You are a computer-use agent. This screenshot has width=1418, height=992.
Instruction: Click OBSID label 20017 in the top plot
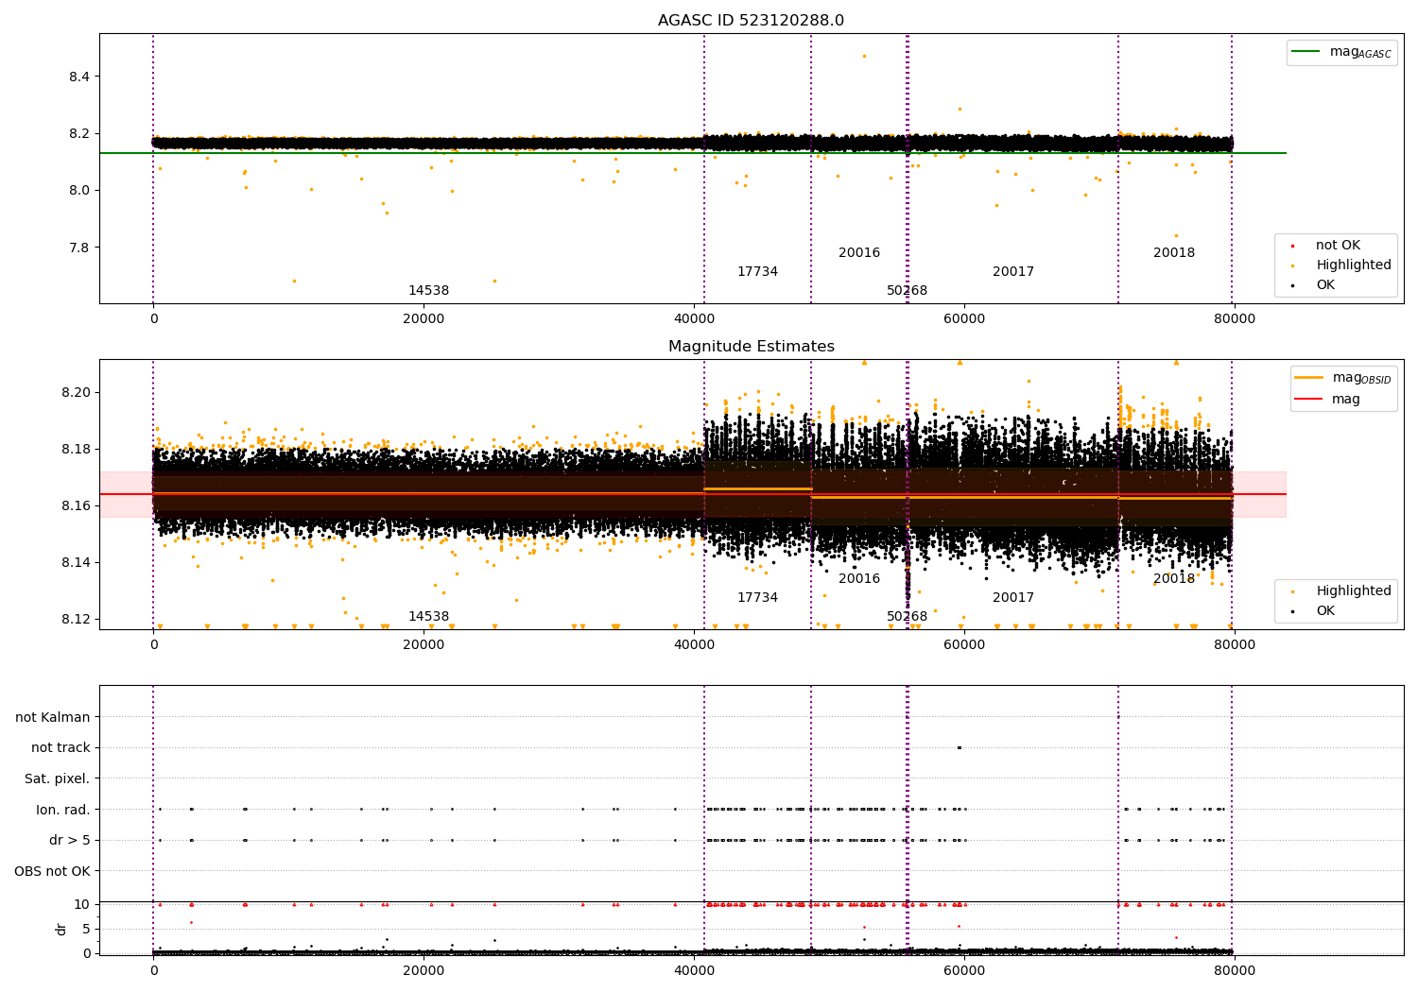coord(1013,272)
